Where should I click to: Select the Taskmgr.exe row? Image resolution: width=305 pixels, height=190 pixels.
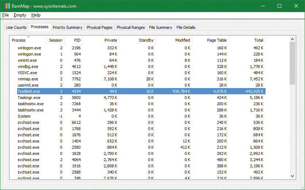(x=29, y=98)
